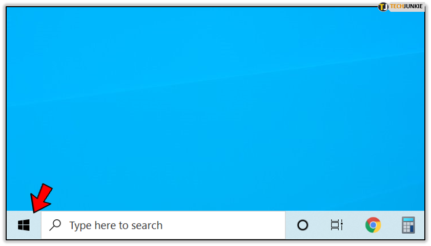Screen dimensions: 431x246
Task: Click the TECHJUNKIE watermark text
Action: [406, 6]
